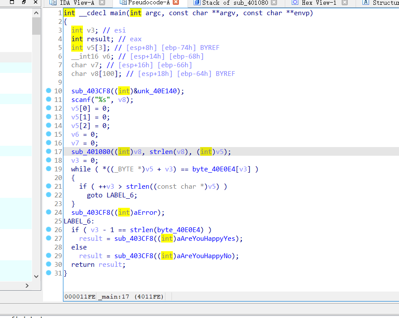Click scroll up arrow in left panel
Image resolution: width=399 pixels, height=318 pixels.
point(36,13)
